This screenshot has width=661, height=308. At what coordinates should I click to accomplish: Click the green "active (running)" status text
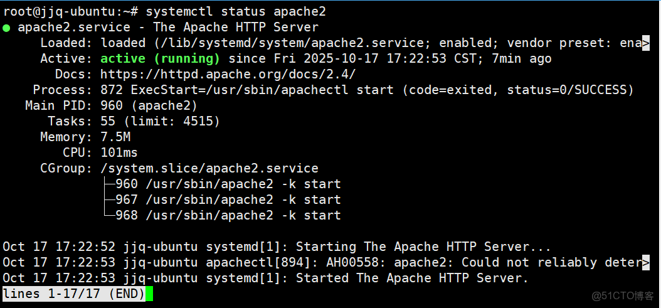coord(160,58)
